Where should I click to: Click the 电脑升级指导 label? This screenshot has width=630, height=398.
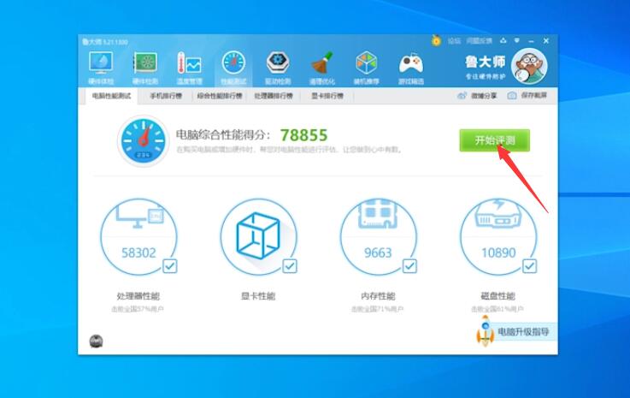click(x=523, y=331)
